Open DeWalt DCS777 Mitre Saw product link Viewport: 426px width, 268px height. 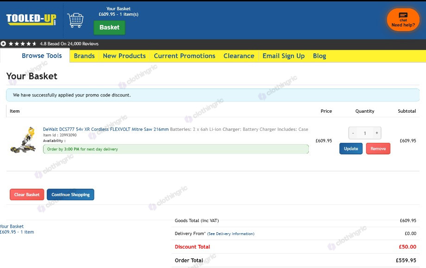pos(106,129)
